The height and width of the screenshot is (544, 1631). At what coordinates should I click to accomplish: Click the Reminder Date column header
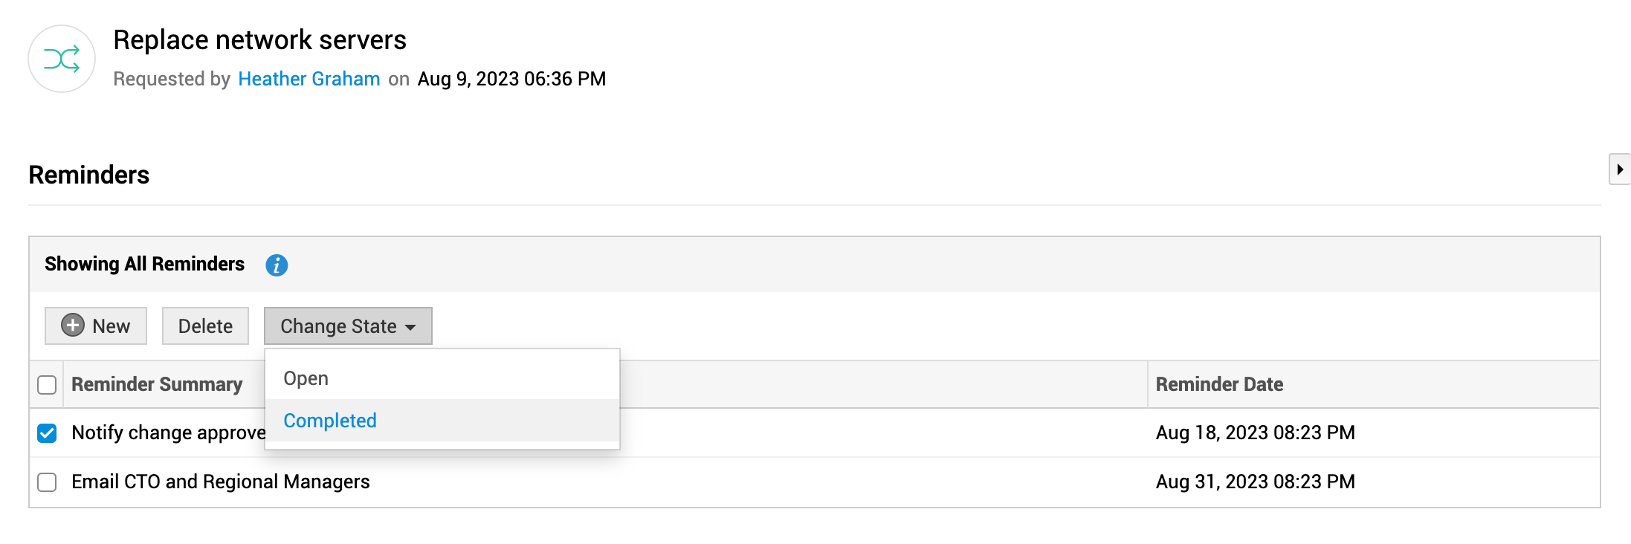pyautogui.click(x=1219, y=384)
